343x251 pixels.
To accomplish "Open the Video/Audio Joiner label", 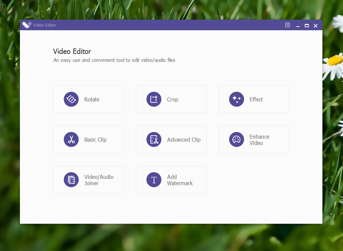I will pos(99,180).
